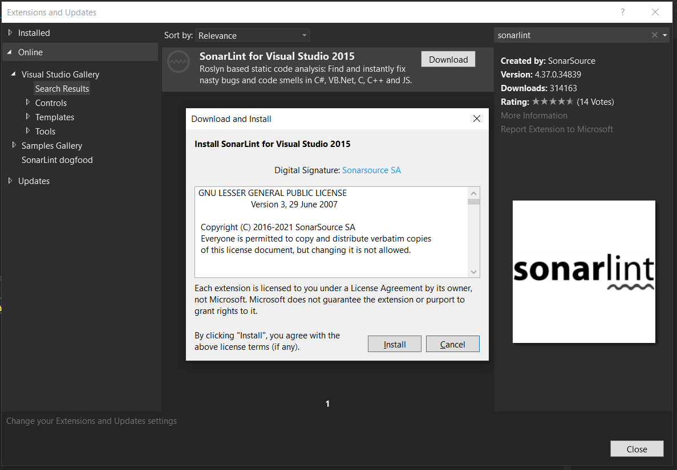The image size is (677, 470).
Task: Open the Sort by Relevance dropdown
Action: coord(253,35)
